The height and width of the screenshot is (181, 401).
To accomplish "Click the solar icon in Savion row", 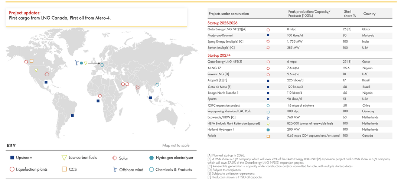I will [x=268, y=48].
